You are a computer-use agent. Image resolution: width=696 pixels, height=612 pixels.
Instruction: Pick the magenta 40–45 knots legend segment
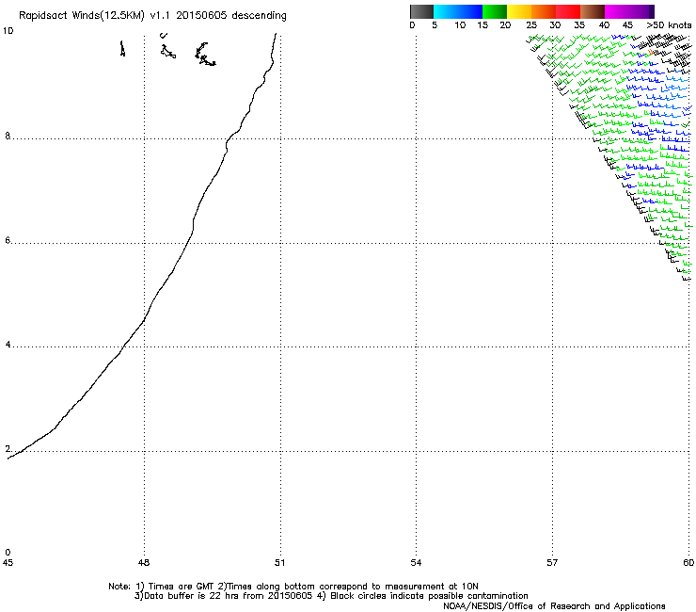(617, 11)
